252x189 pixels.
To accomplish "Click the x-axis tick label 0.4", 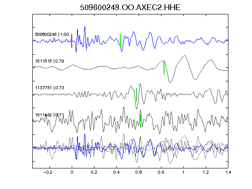I will tap(116, 172).
